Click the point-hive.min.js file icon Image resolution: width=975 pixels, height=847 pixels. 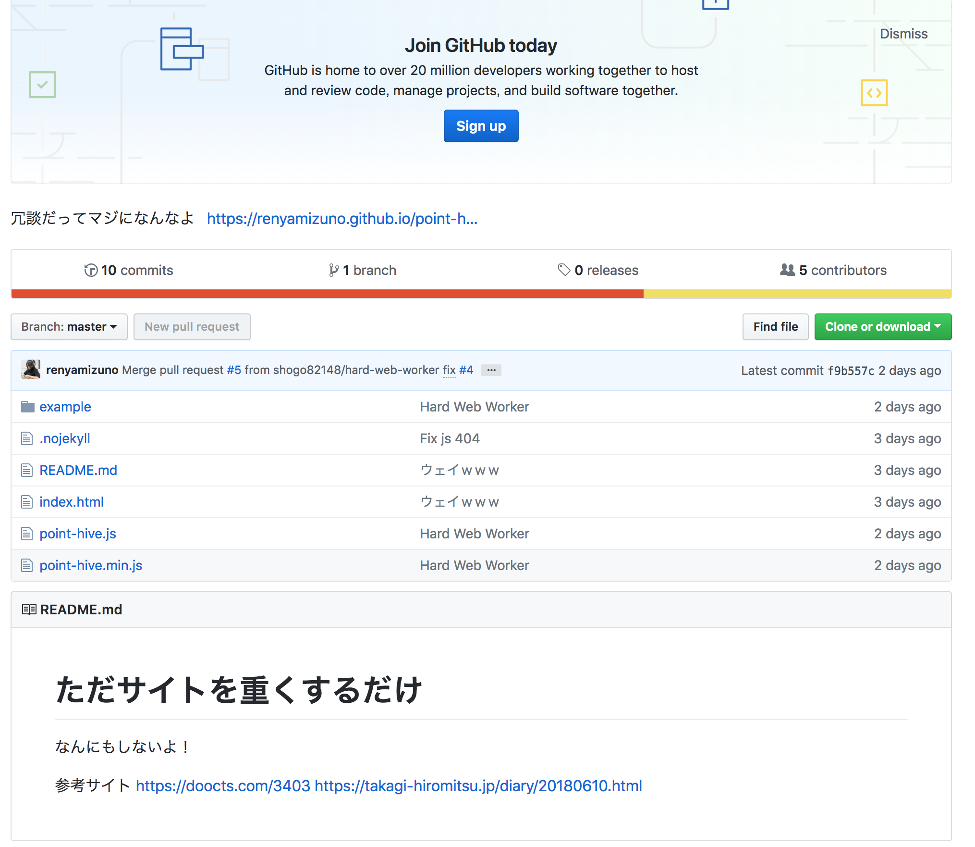(27, 565)
